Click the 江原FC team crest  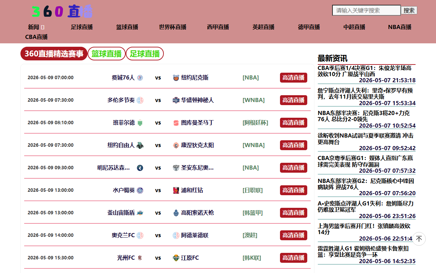(x=176, y=258)
